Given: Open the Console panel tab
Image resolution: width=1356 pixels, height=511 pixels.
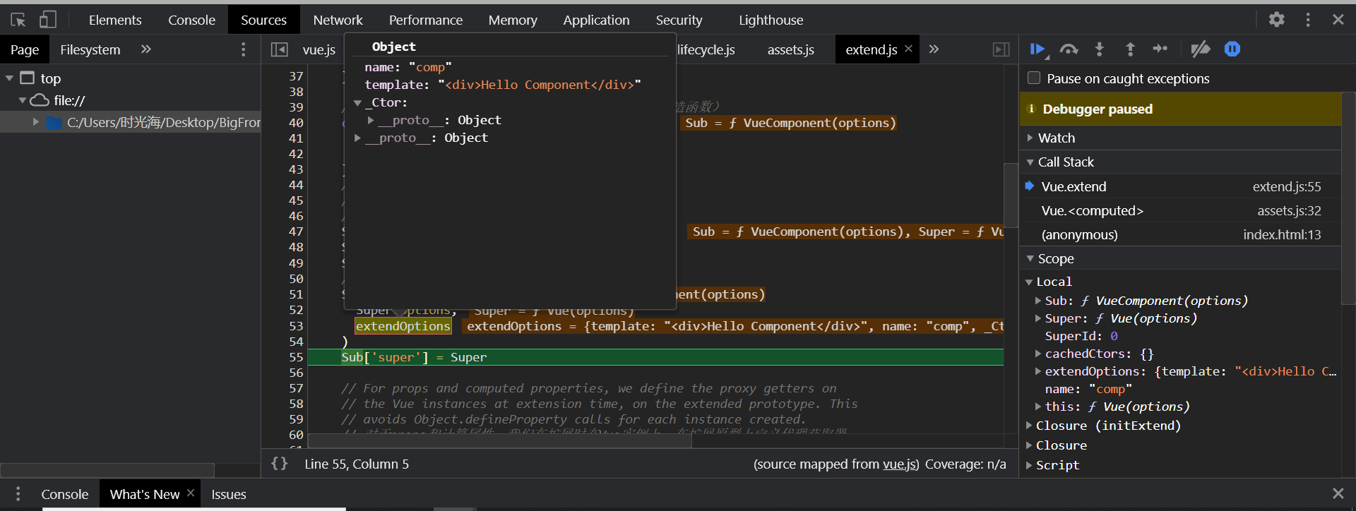Looking at the screenshot, I should [x=191, y=20].
